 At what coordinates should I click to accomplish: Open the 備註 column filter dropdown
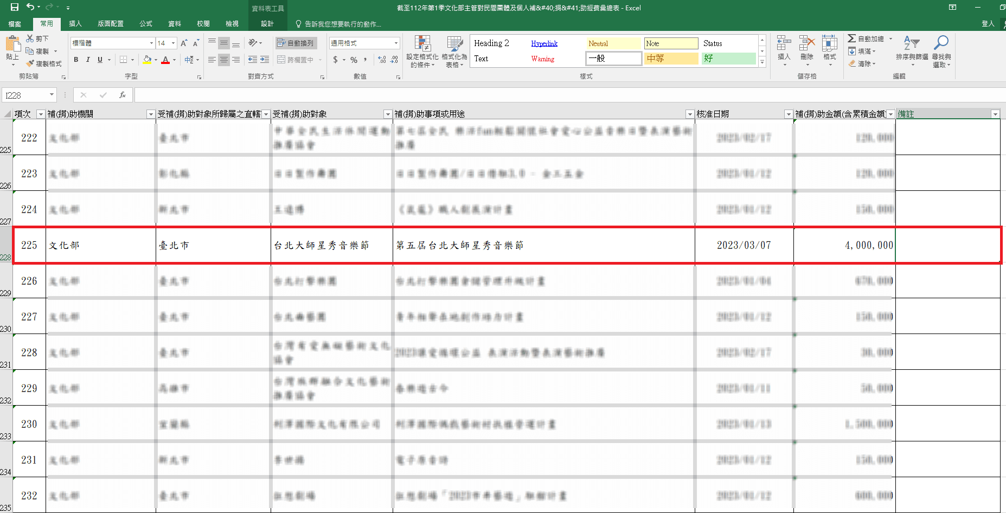[x=995, y=114]
